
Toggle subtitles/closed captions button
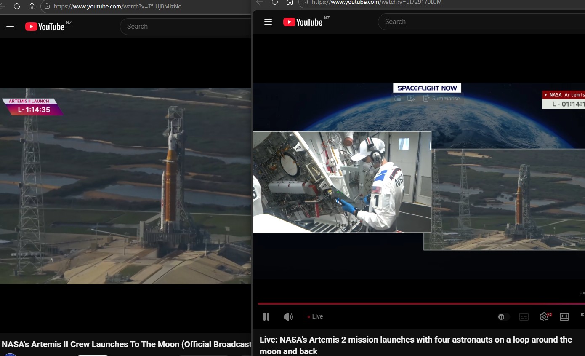tap(524, 317)
